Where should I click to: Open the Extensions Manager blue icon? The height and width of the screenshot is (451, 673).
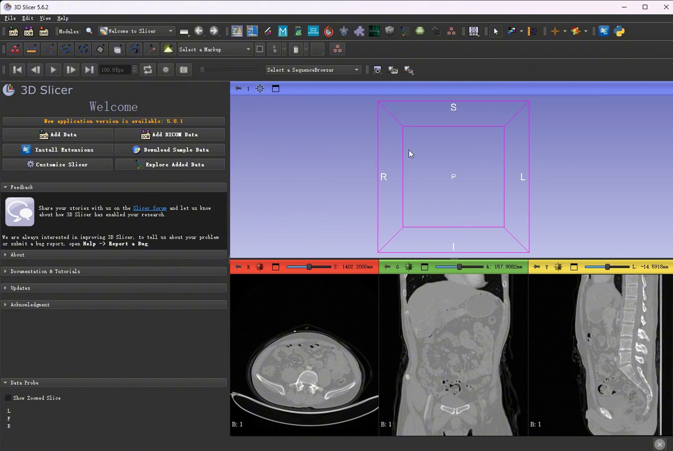coord(604,31)
